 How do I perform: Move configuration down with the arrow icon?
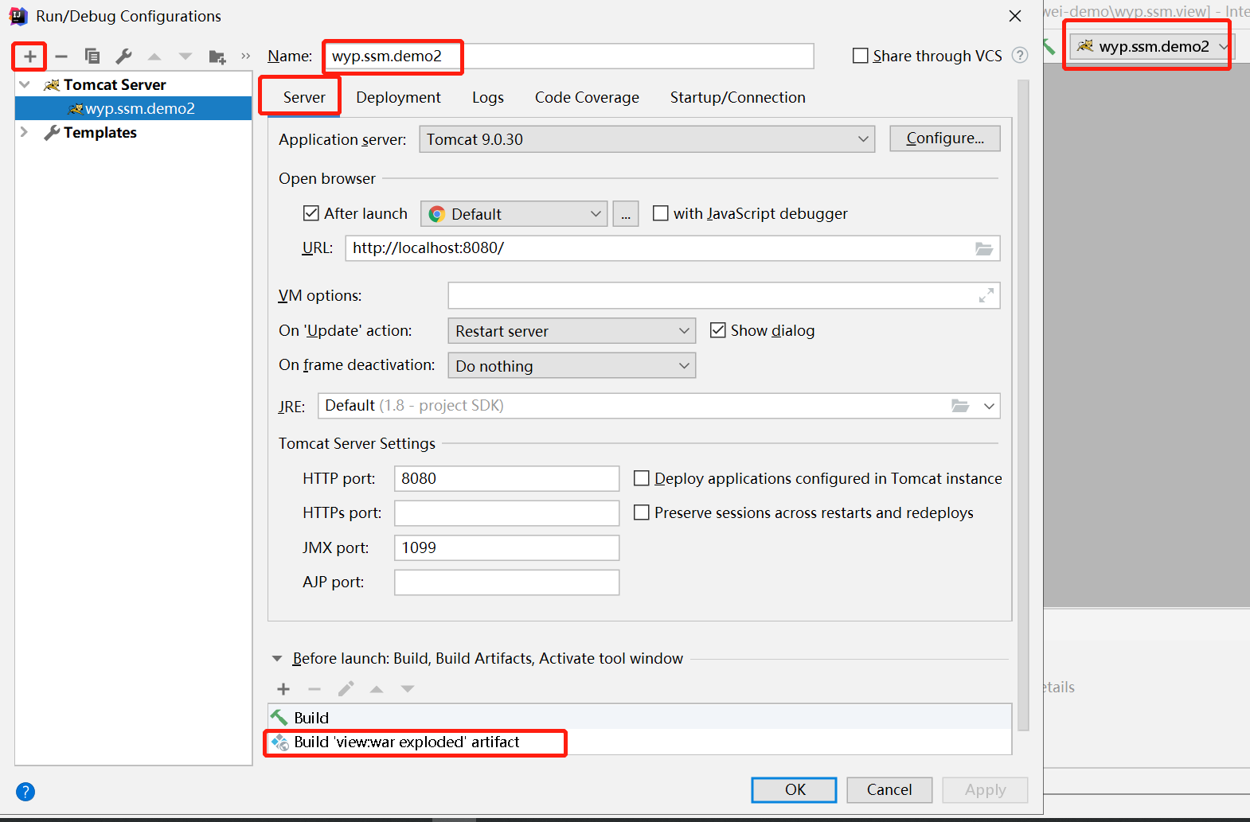pyautogui.click(x=186, y=56)
